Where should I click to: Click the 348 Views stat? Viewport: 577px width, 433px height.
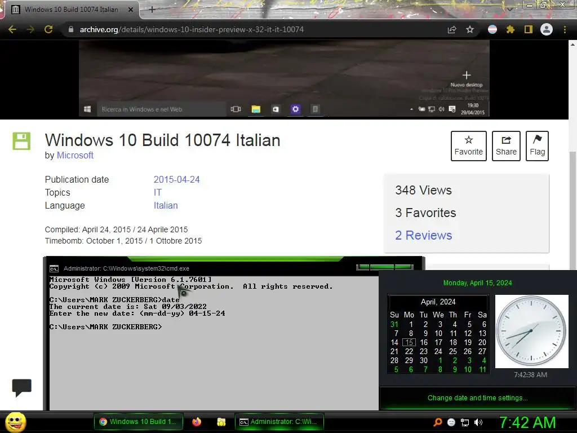point(423,190)
